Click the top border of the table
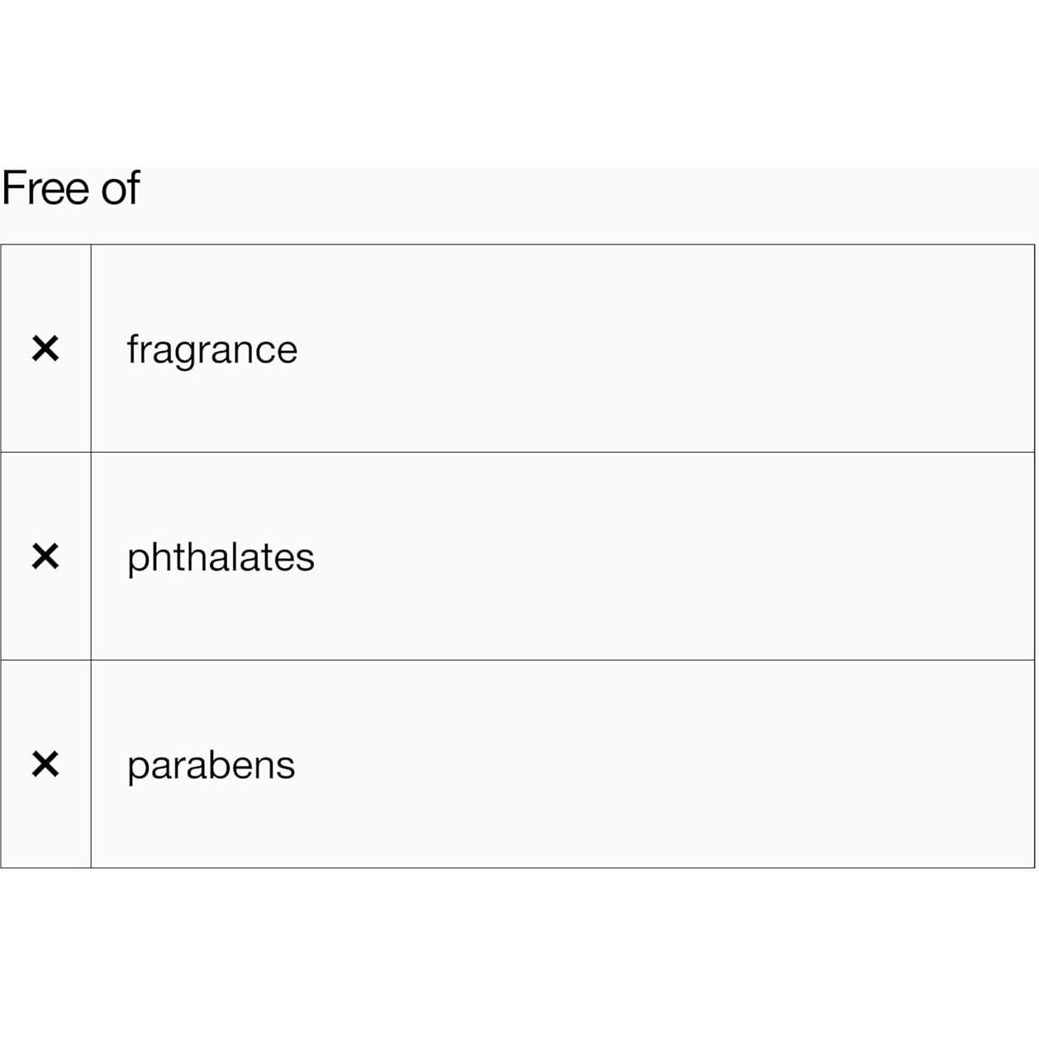The image size is (1039, 1039). tap(562, 244)
